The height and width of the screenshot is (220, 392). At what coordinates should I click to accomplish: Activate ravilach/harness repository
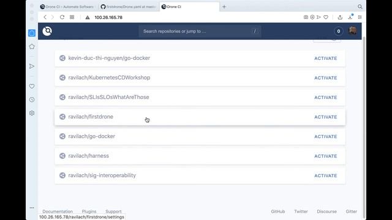pos(325,156)
